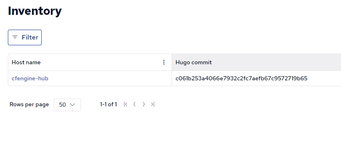Click the Inventory page heading
The height and width of the screenshot is (159, 341).
[35, 11]
